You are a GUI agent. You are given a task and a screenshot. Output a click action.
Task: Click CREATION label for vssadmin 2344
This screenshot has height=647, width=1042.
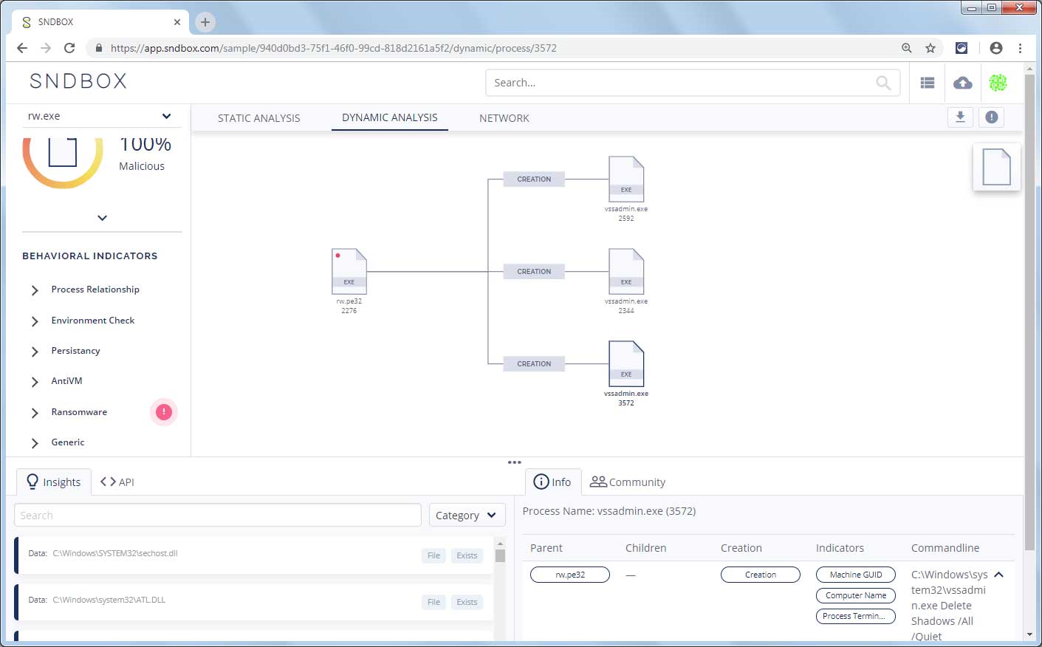534,272
